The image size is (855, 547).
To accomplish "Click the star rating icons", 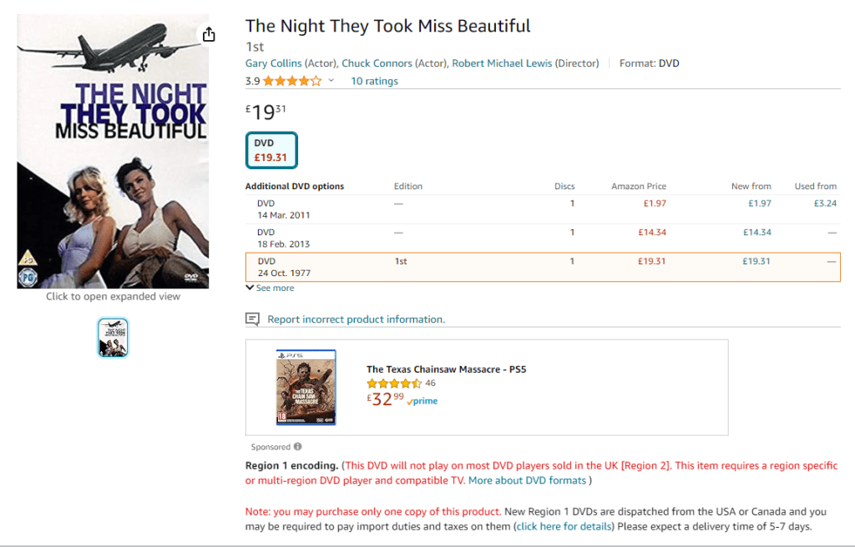I will tap(292, 81).
